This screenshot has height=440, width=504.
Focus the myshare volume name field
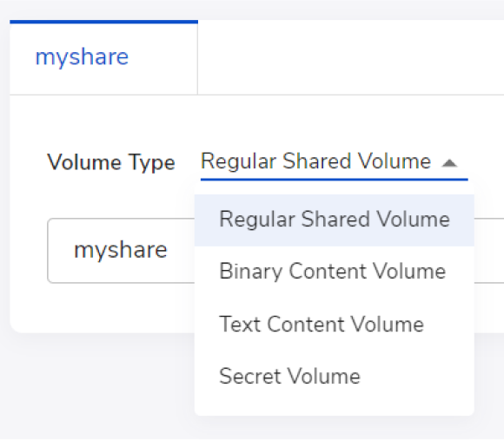(x=121, y=250)
